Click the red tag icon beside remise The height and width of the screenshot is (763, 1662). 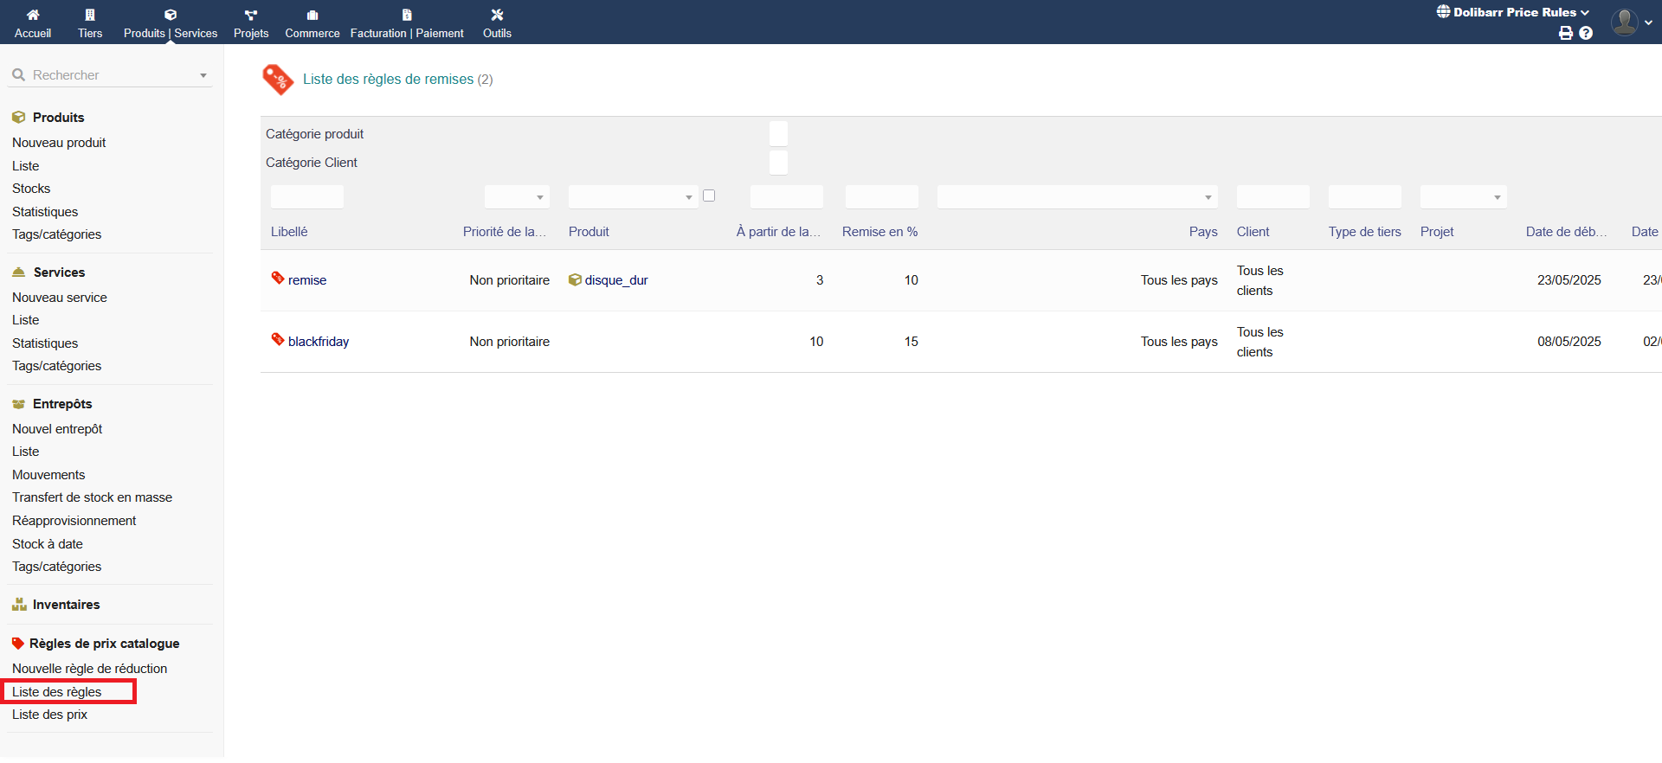click(278, 278)
